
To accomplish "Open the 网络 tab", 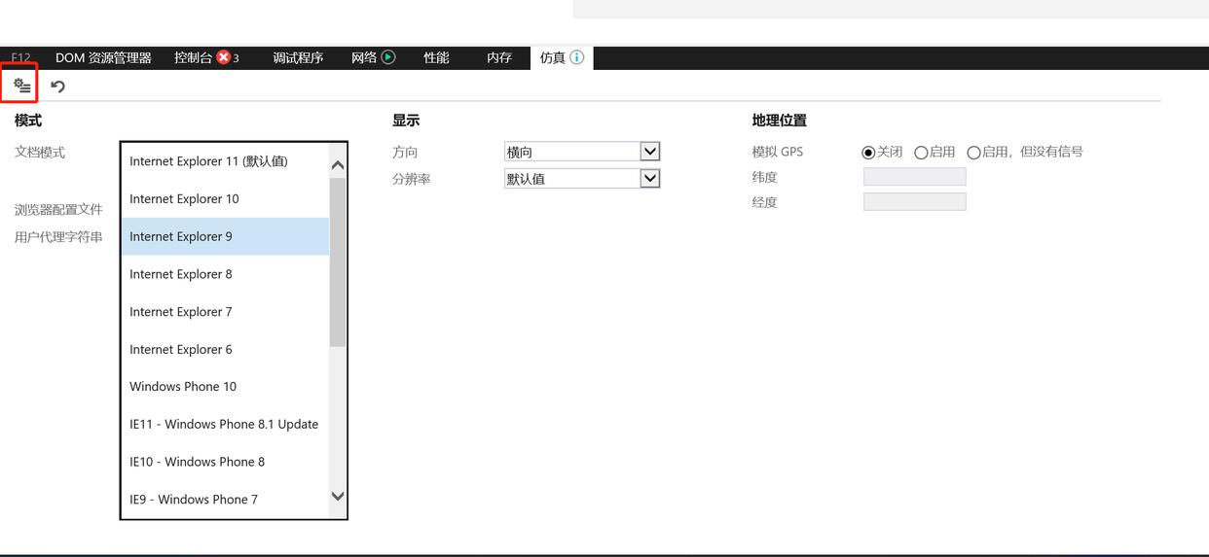I will 374,58.
